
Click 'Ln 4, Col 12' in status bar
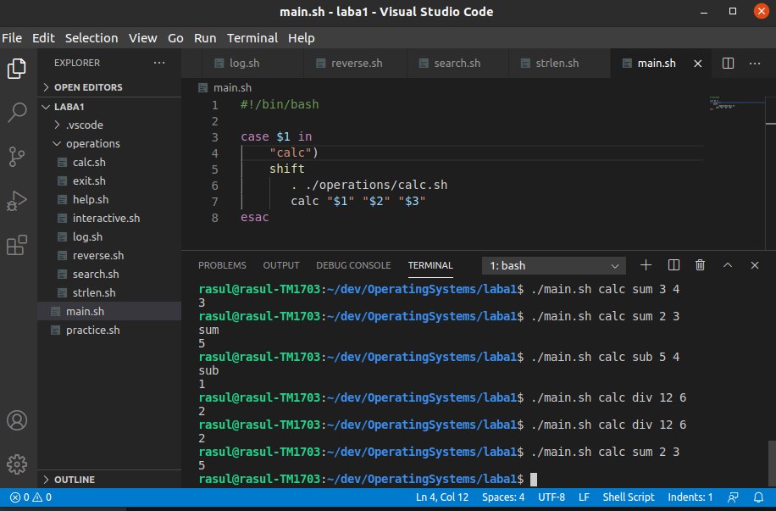pyautogui.click(x=442, y=497)
